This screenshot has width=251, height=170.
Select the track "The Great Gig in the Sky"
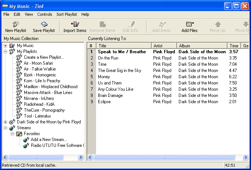click(120, 70)
